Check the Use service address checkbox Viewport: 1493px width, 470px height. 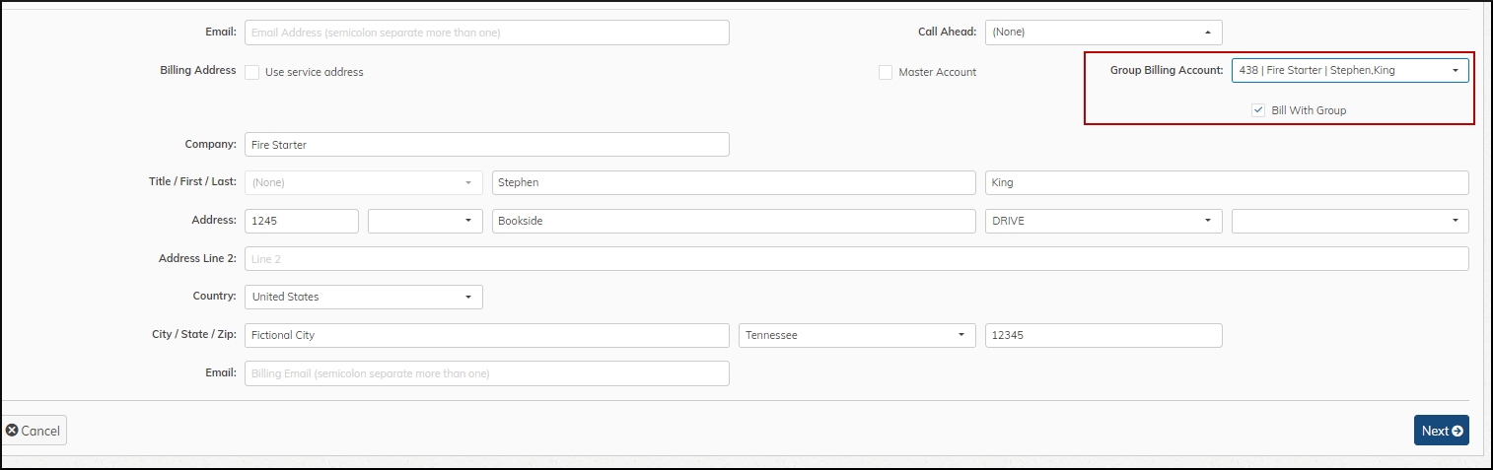(252, 72)
